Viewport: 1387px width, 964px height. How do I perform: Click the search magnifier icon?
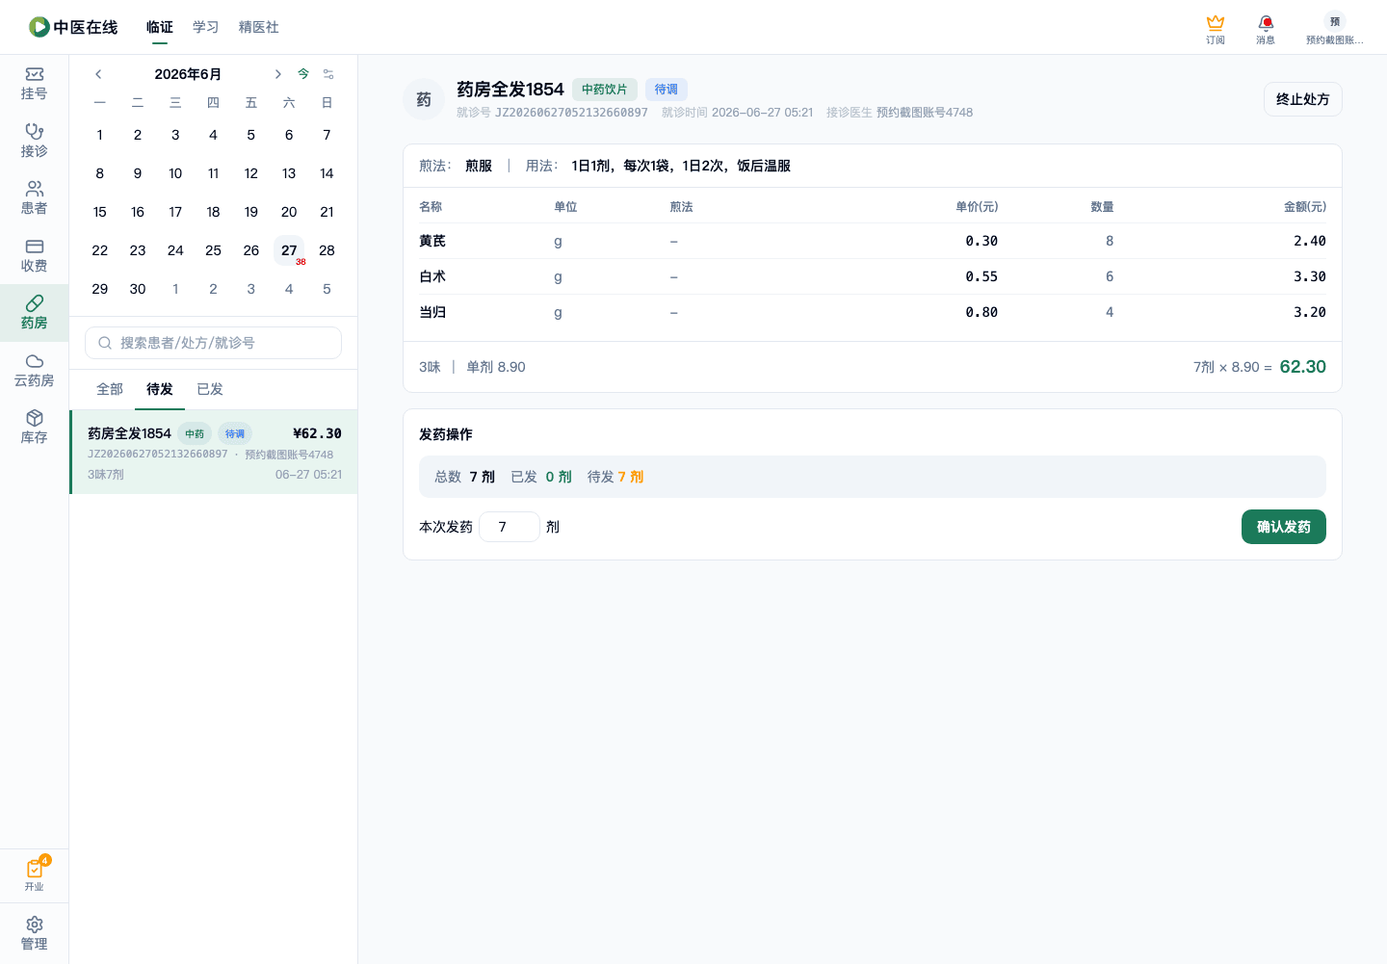[105, 343]
